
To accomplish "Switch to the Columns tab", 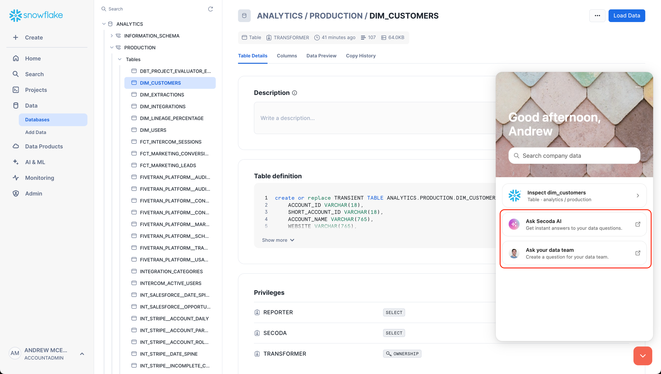I will click(287, 56).
